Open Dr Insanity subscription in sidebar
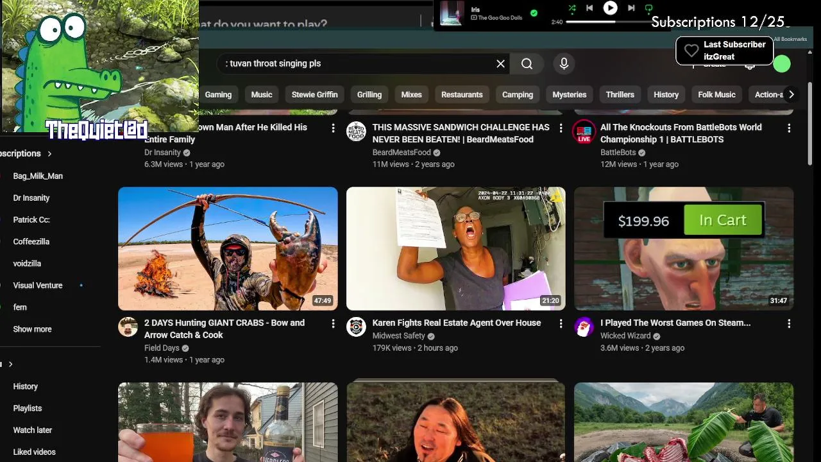The height and width of the screenshot is (462, 821). 31,198
